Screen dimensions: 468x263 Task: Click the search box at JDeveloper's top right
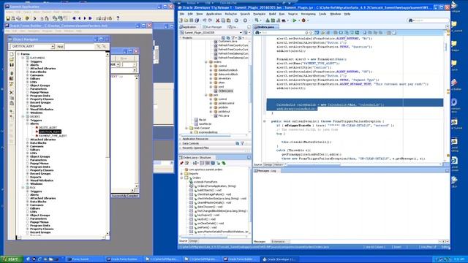[x=429, y=20]
